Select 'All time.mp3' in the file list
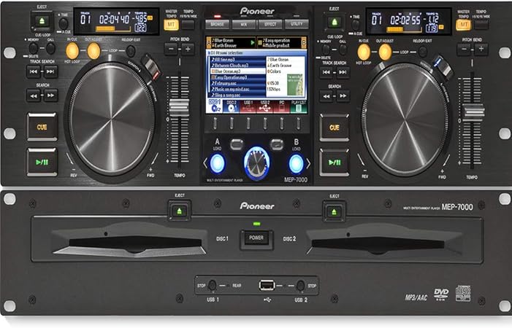 click(x=237, y=60)
